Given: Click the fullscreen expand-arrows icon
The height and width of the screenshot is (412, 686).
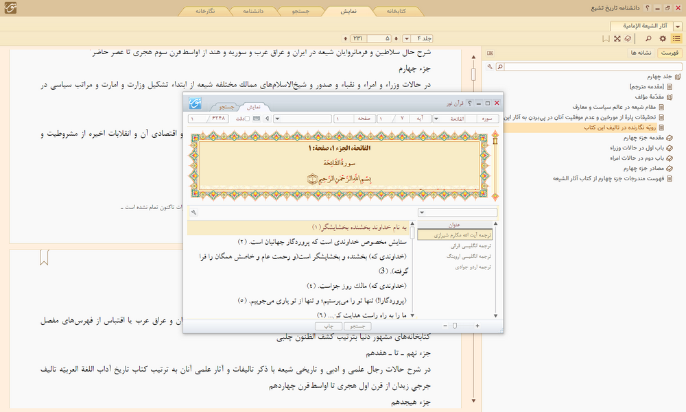Looking at the screenshot, I should 617,38.
